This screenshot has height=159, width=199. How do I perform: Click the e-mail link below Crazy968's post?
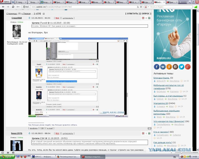coord(50,128)
